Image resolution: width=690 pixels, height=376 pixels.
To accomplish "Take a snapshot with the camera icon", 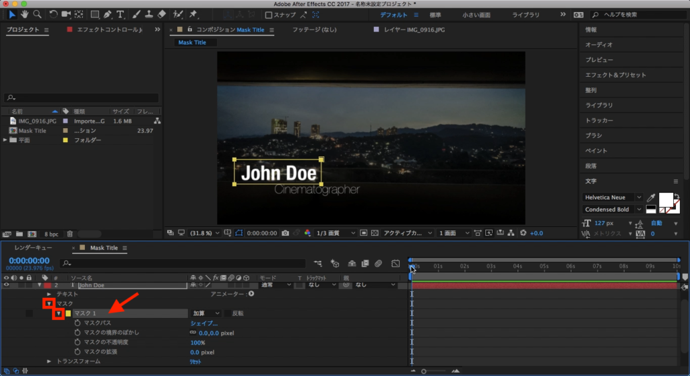I will coord(286,233).
